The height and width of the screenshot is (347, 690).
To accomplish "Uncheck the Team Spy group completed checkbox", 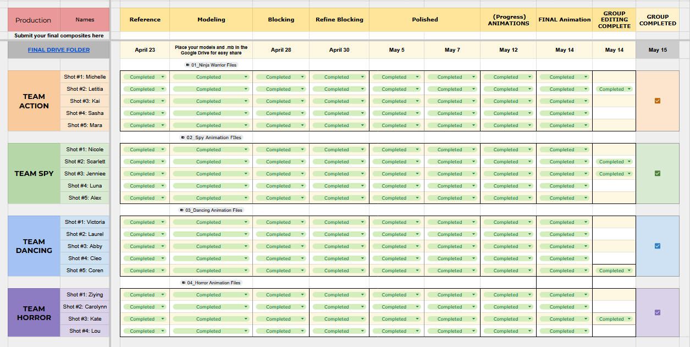I will 658,173.
